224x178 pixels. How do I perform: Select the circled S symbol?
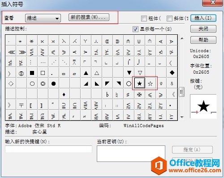click(x=21, y=73)
